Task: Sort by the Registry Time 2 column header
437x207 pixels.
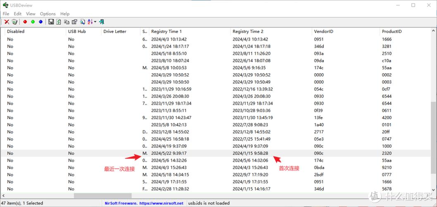Action: point(271,31)
